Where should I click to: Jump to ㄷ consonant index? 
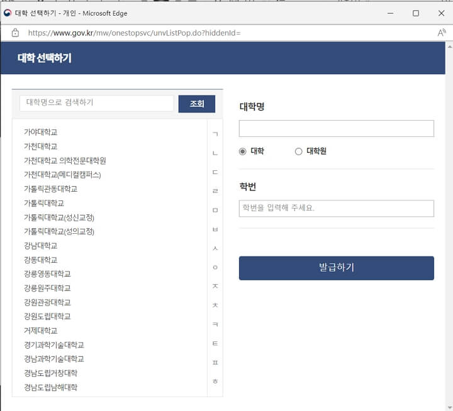(x=215, y=172)
